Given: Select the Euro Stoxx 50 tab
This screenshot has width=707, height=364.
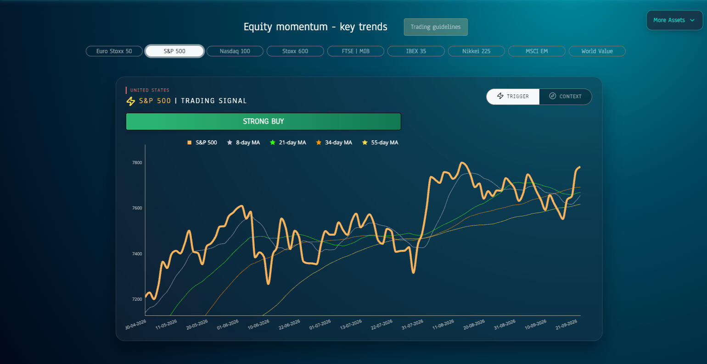Looking at the screenshot, I should (114, 51).
